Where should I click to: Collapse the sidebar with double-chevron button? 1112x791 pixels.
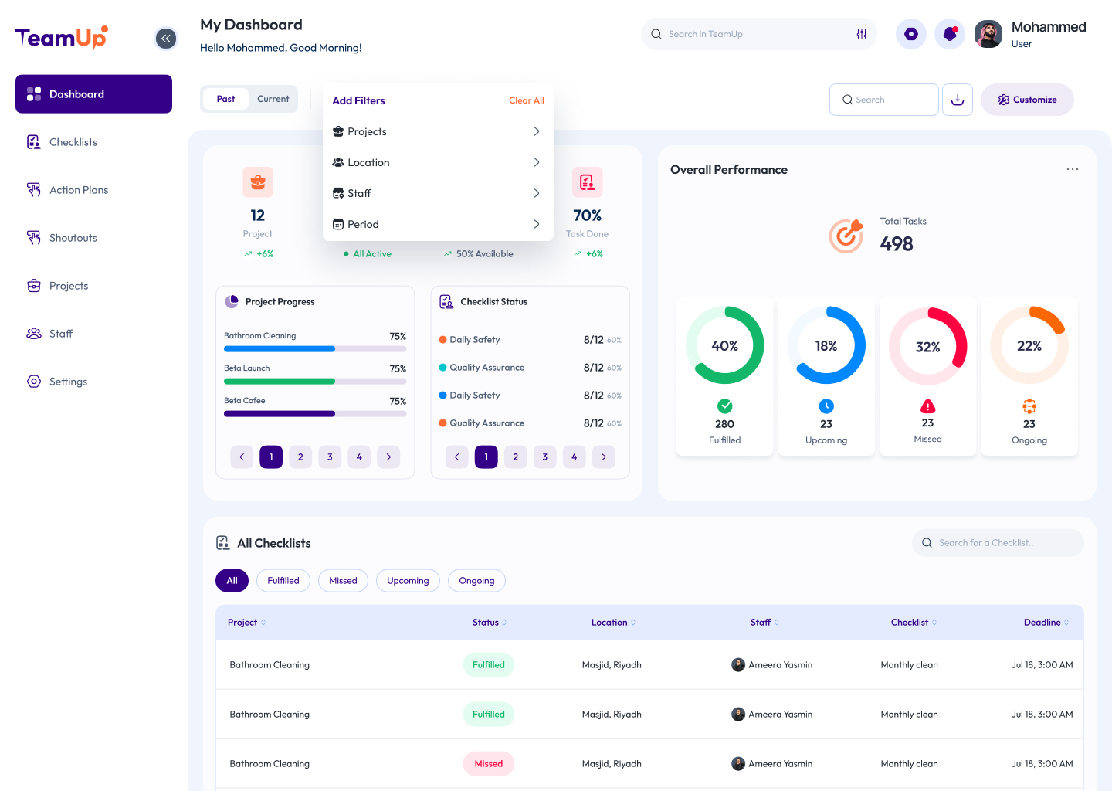point(166,39)
